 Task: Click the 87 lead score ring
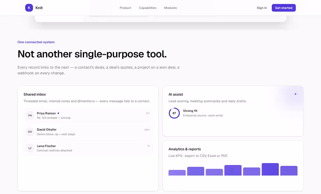[x=174, y=113]
